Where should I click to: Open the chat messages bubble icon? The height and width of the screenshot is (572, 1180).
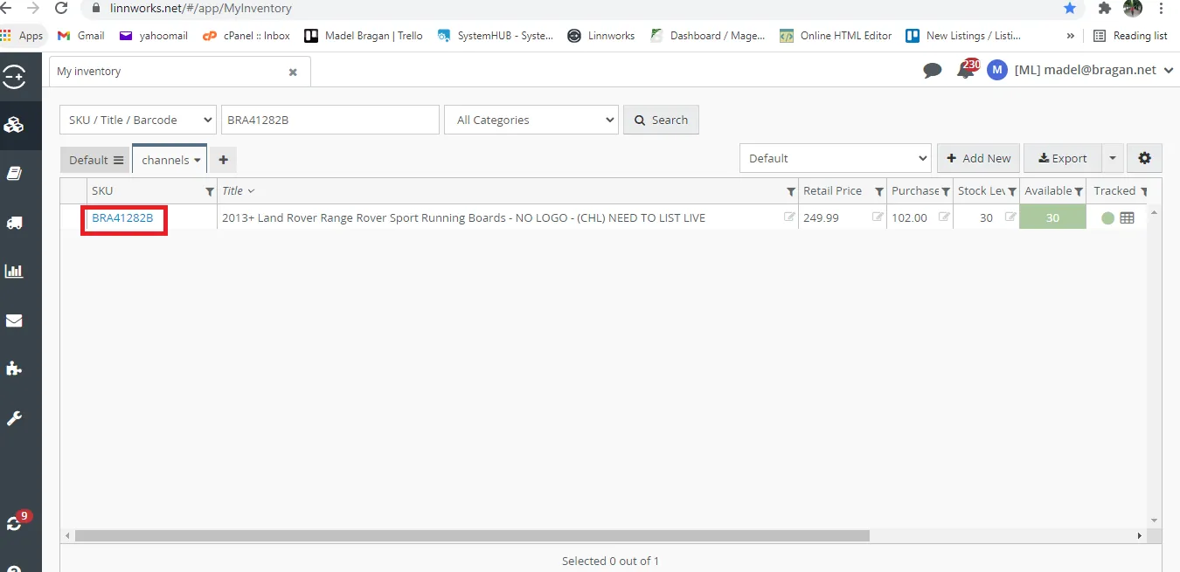(x=933, y=71)
